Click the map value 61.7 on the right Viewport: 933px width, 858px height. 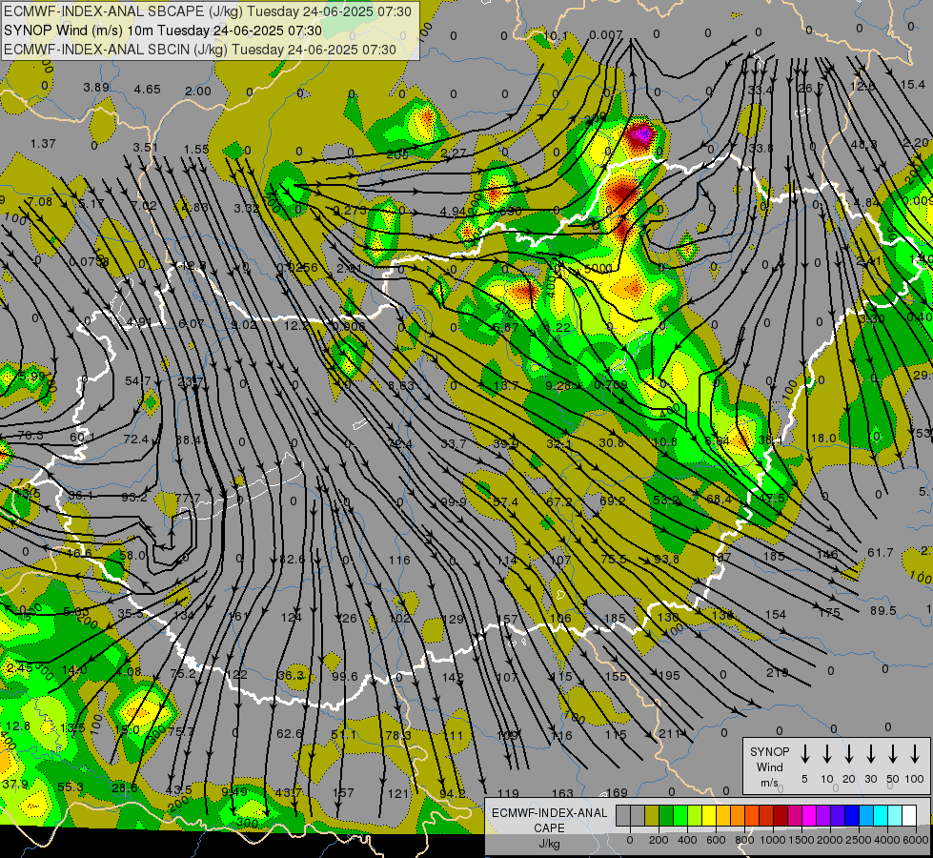(880, 553)
